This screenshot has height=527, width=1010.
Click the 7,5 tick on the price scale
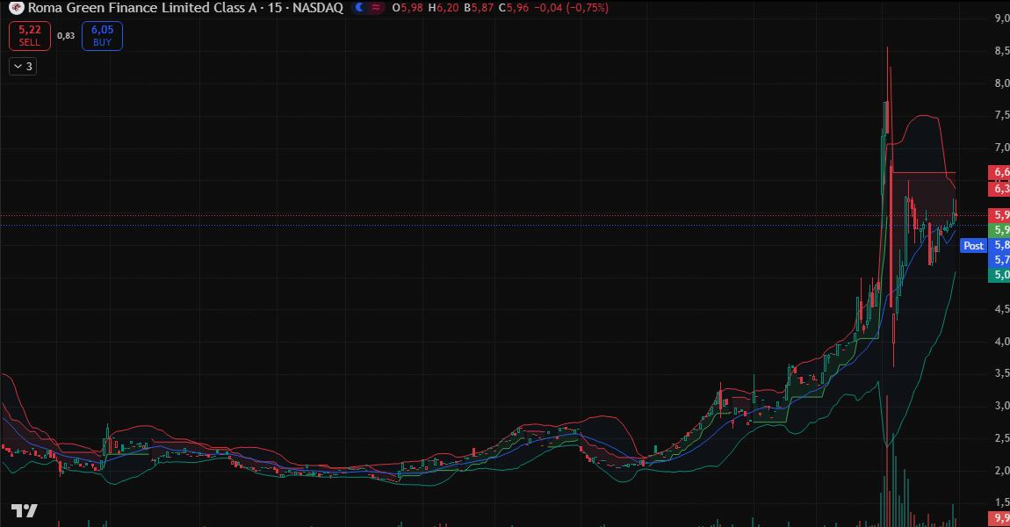(1001, 115)
